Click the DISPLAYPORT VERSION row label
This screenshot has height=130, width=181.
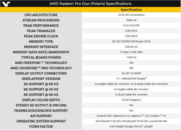pos(41,79)
